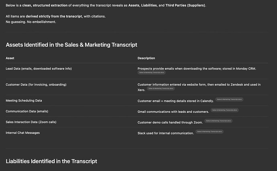Open citation chip under Monday CRM description
277x171 pixels.
[x=151, y=73]
